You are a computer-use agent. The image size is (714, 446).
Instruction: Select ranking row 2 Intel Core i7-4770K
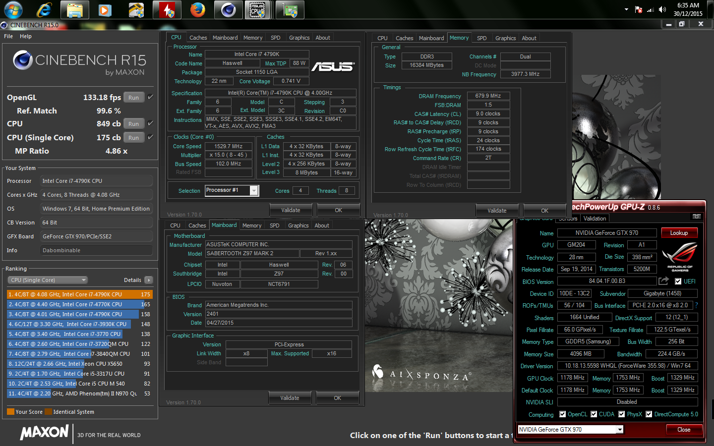pyautogui.click(x=80, y=304)
